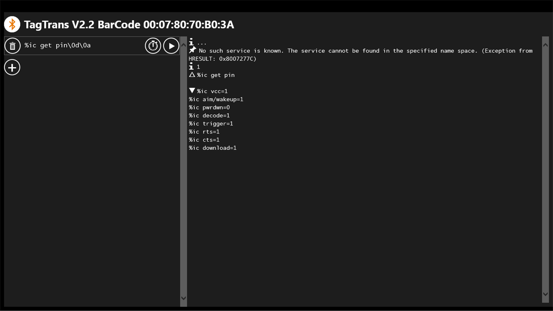Click the TagTrans V2.2 BarCode title
The width and height of the screenshot is (553, 311).
tap(129, 25)
